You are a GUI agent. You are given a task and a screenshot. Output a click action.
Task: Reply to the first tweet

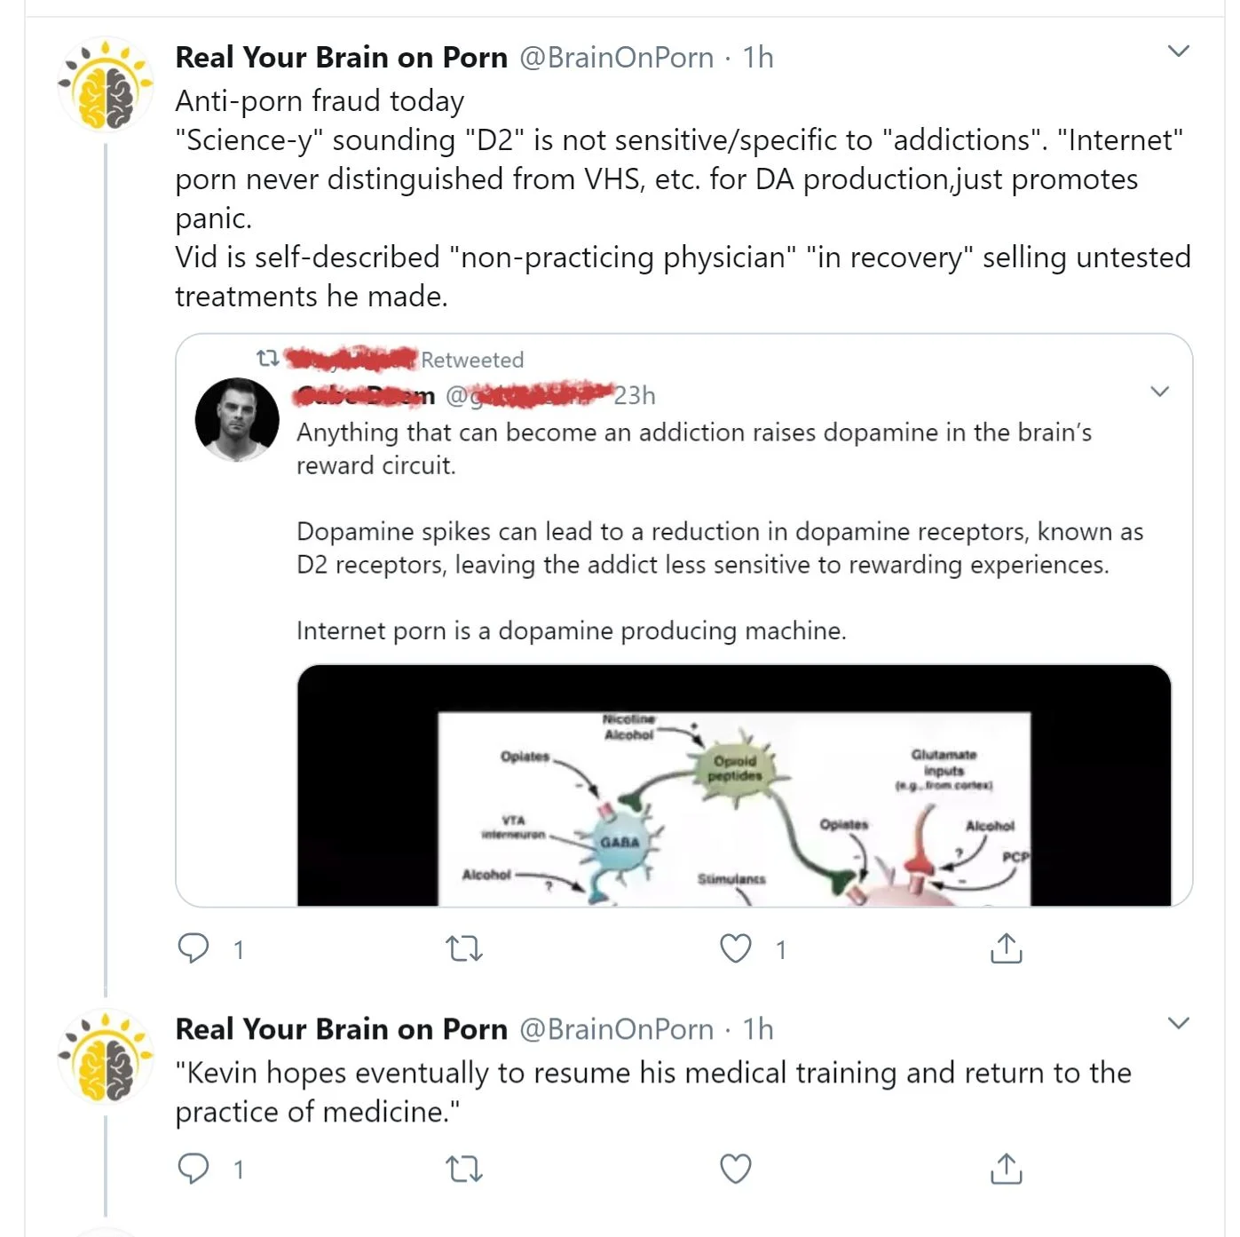[x=194, y=948]
